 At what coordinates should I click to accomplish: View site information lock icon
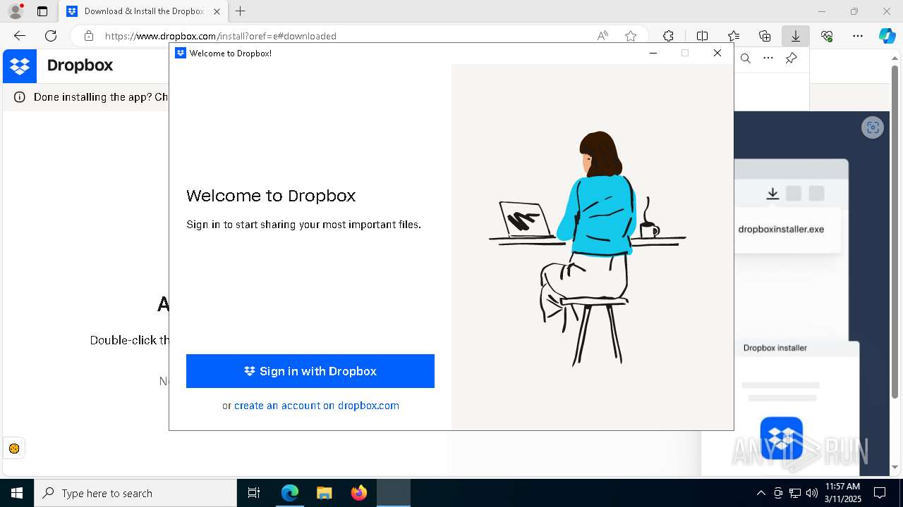[x=88, y=36]
